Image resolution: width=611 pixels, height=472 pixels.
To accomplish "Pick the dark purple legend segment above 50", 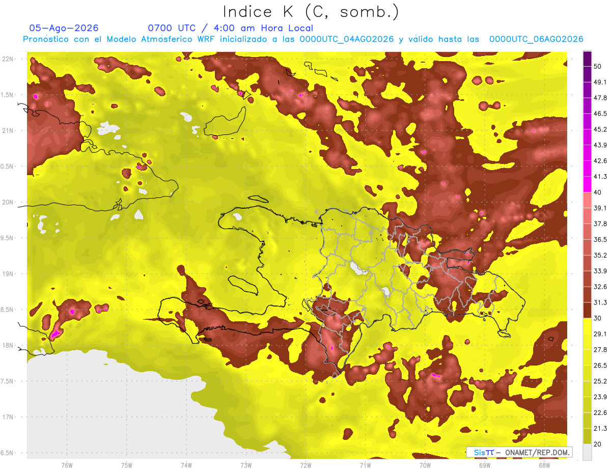I will click(587, 59).
